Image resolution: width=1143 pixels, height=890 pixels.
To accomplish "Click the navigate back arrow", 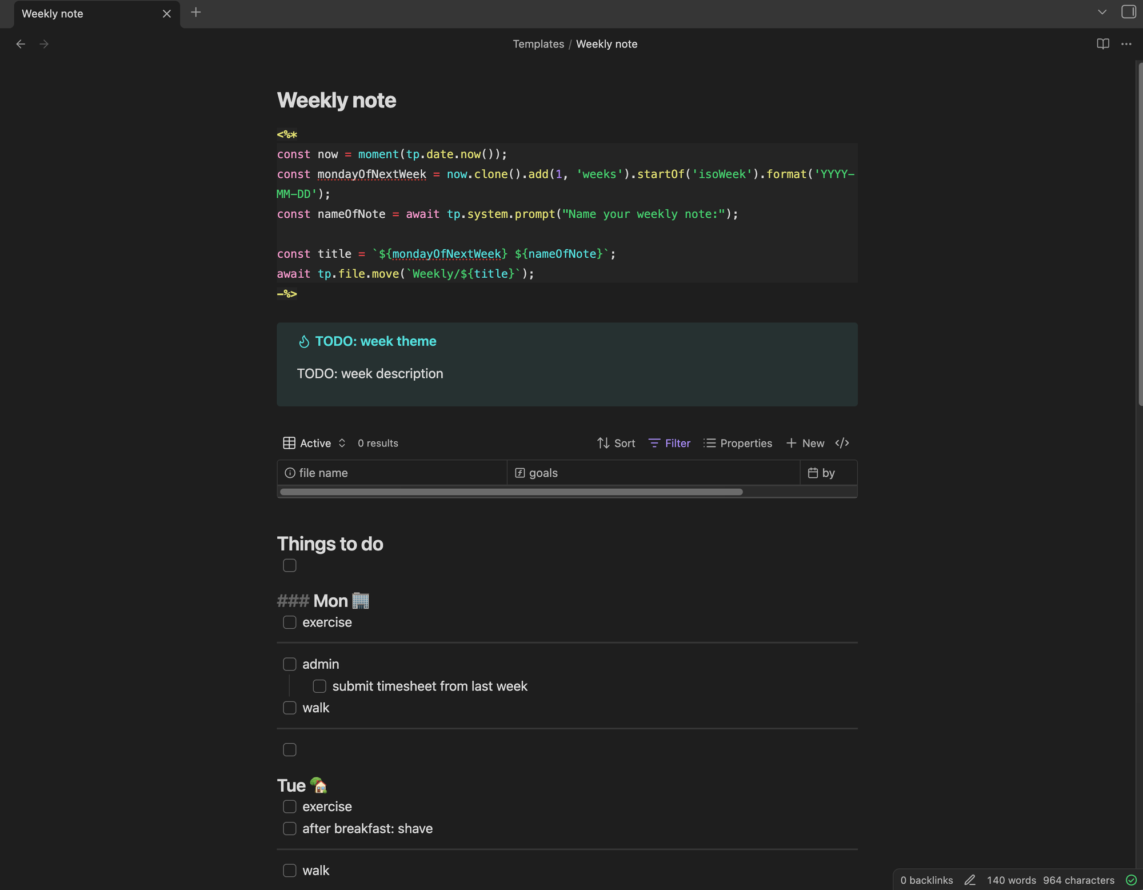I will [x=21, y=44].
